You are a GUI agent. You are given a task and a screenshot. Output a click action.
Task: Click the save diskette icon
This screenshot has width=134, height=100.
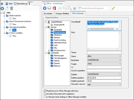click(x=49, y=8)
